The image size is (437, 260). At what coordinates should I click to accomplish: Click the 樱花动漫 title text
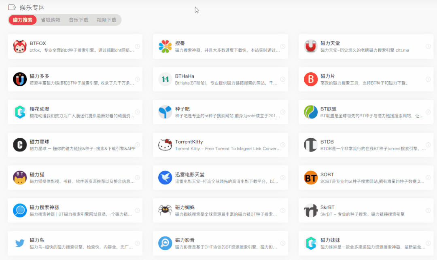[x=39, y=109]
